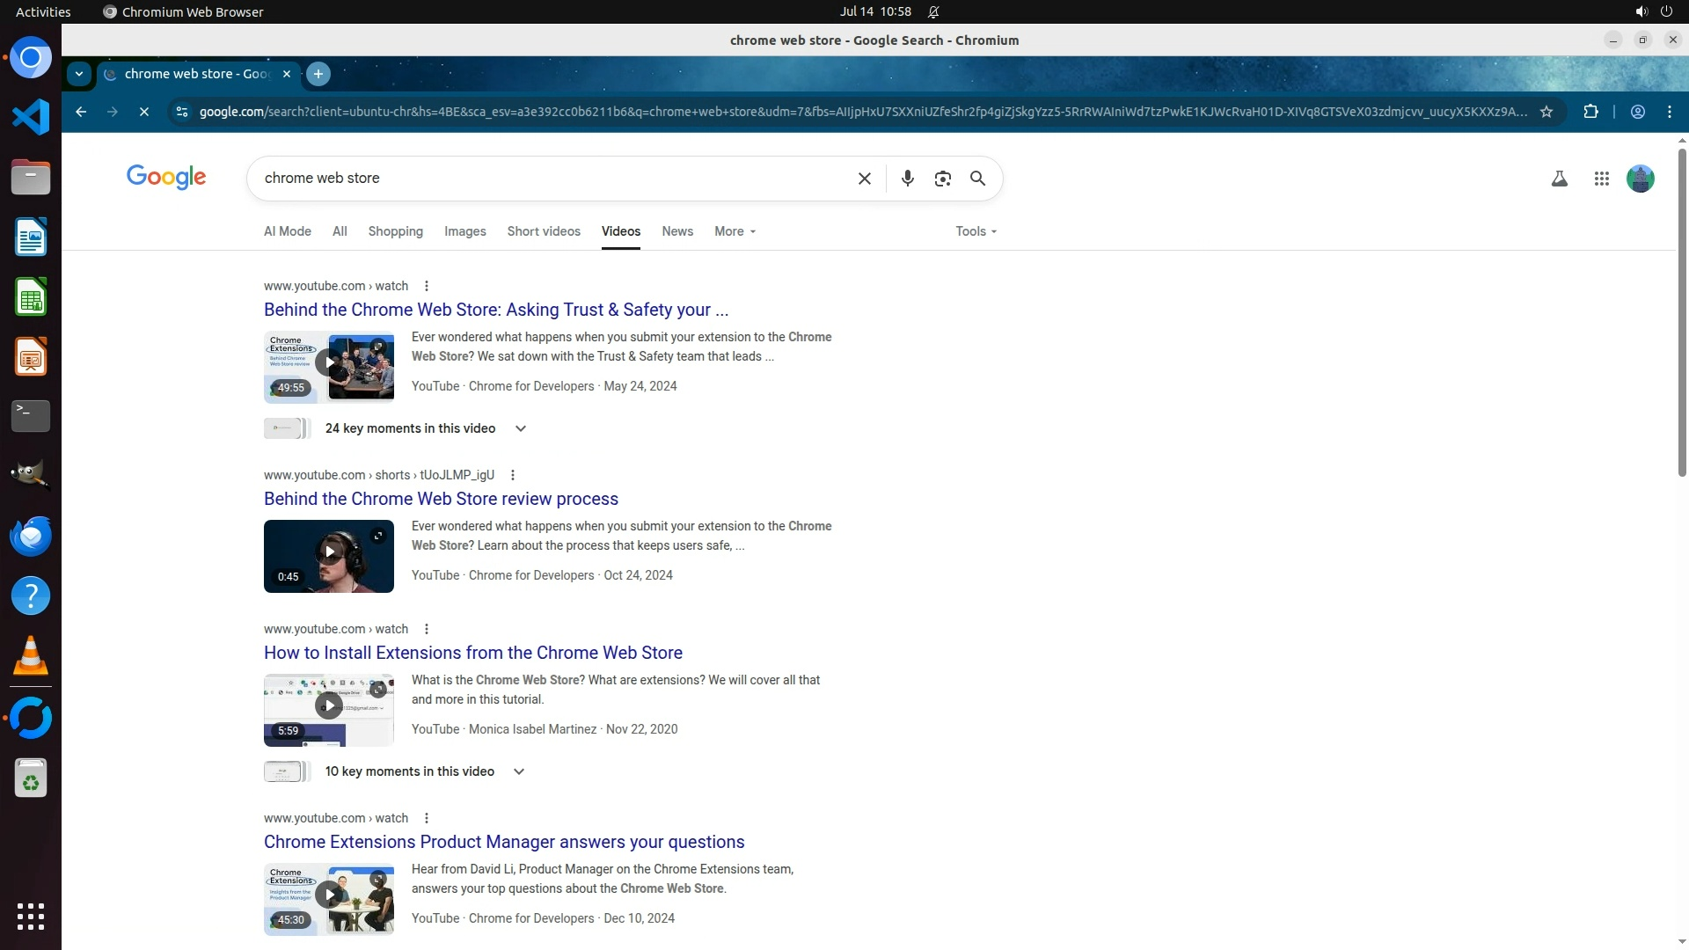The height and width of the screenshot is (950, 1689).
Task: Clear the search box text
Action: 864,179
